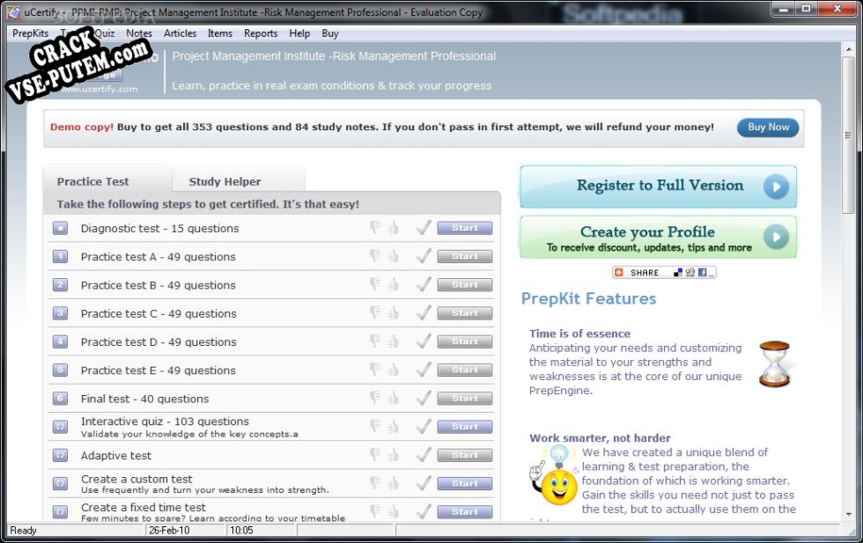Click the Buy Now button
863x543 pixels.
click(768, 127)
